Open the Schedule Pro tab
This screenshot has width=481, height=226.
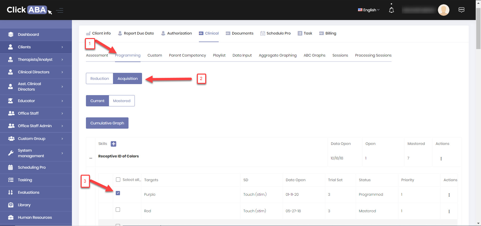point(276,33)
